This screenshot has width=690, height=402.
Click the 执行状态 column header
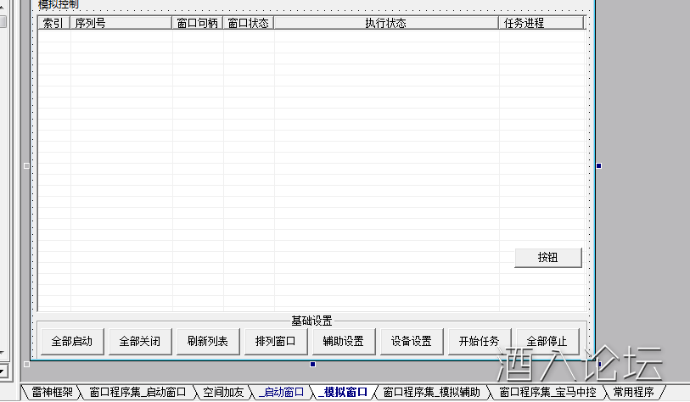(386, 23)
